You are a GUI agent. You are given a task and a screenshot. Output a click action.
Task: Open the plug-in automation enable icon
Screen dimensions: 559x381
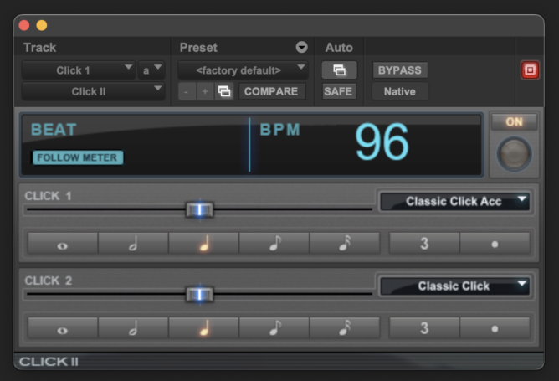click(x=339, y=70)
